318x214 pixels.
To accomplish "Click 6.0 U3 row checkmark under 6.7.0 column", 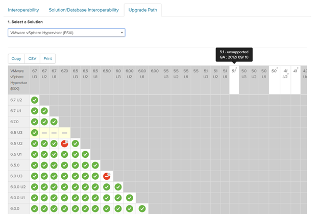I will pos(64,176).
